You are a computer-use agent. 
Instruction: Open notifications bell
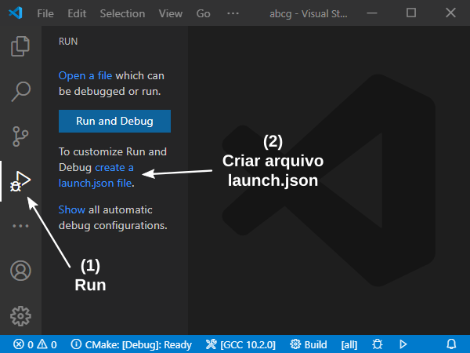coord(451,344)
